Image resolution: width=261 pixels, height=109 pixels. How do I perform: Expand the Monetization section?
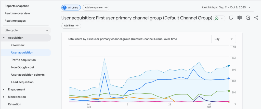pyautogui.click(x=4, y=97)
